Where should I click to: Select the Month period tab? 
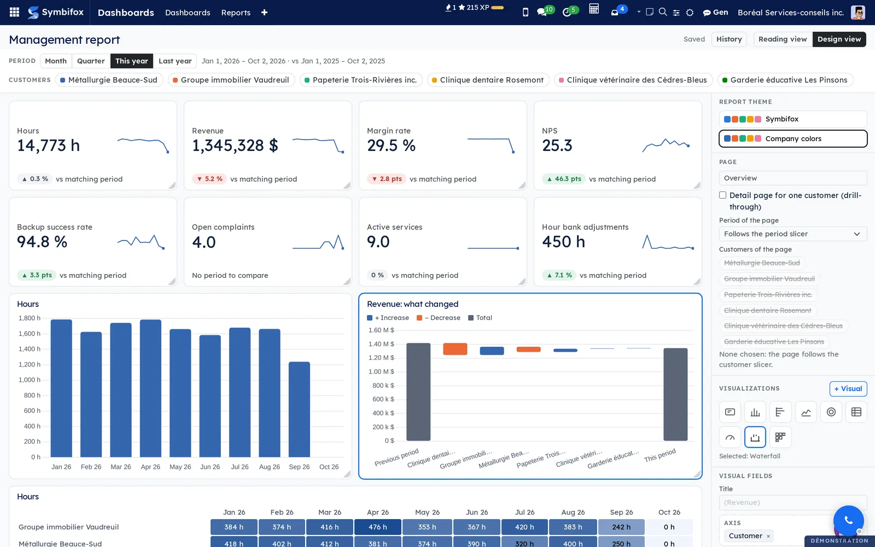[56, 61]
